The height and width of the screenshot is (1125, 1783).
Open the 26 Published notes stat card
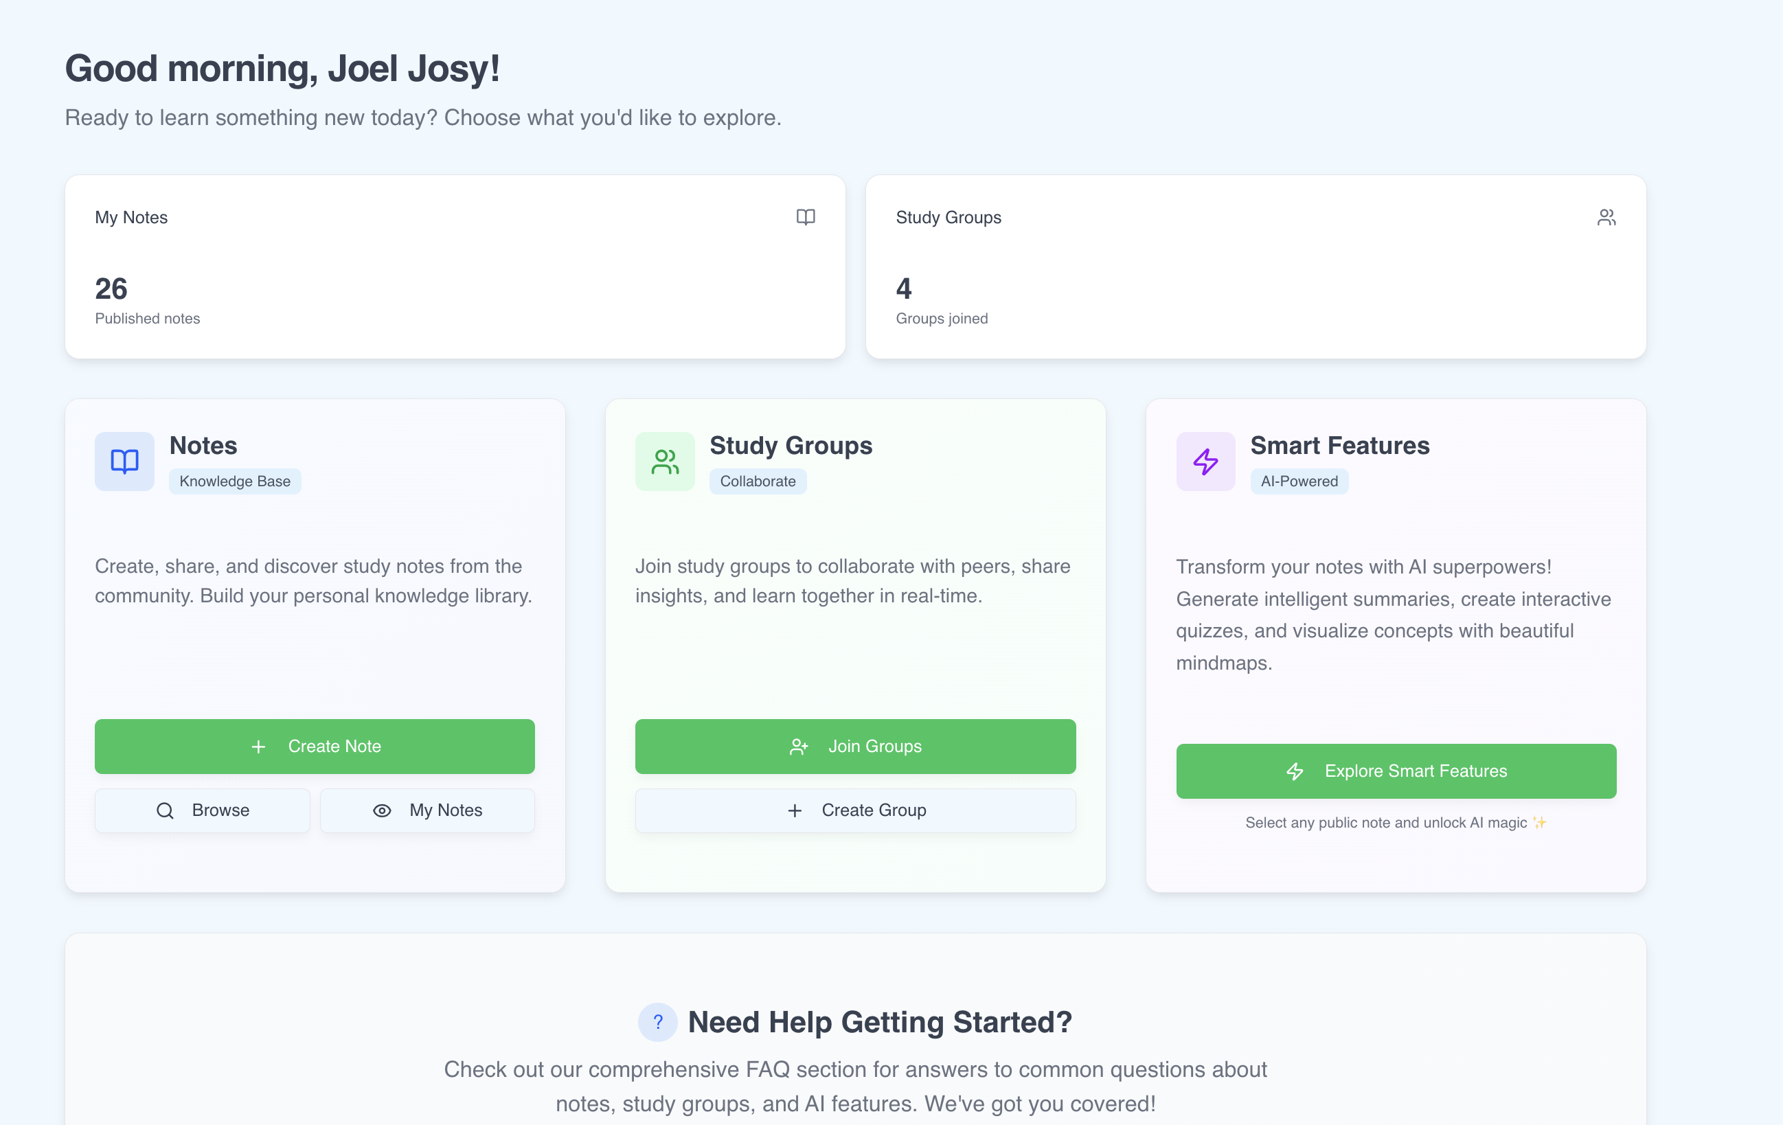click(x=455, y=266)
